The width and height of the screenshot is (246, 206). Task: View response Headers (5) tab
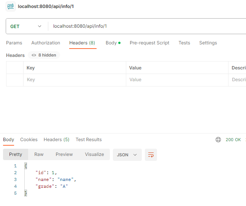[x=56, y=140]
